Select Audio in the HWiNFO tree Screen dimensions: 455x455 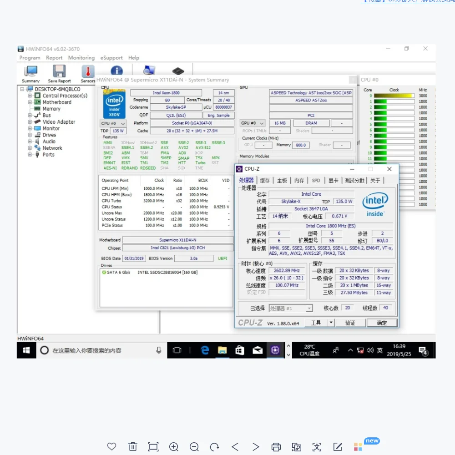[x=49, y=142]
